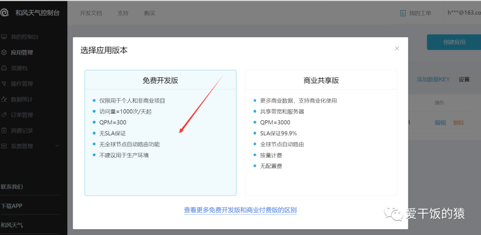Open 查看更多免费开发版和商业付费版的区别 link
The width and height of the screenshot is (481, 235).
click(x=240, y=210)
